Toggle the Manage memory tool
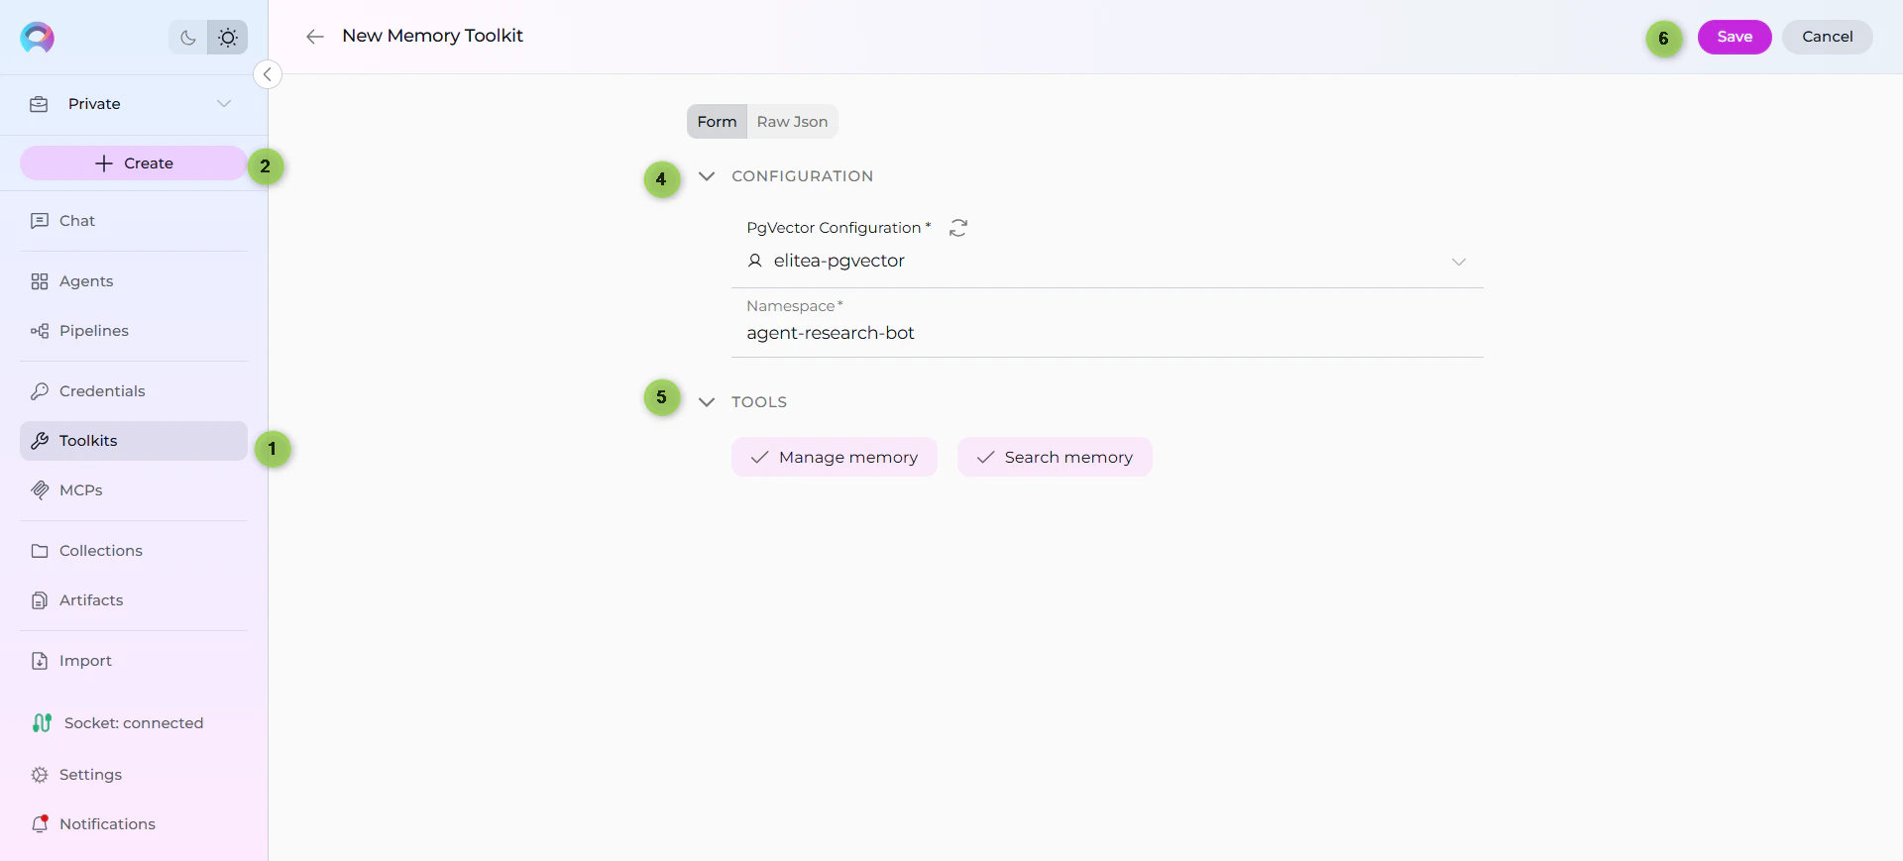This screenshot has width=1903, height=861. 835,458
